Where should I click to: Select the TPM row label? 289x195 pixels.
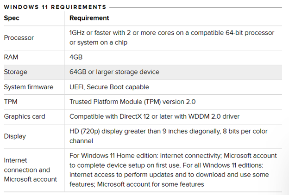[x=11, y=102]
